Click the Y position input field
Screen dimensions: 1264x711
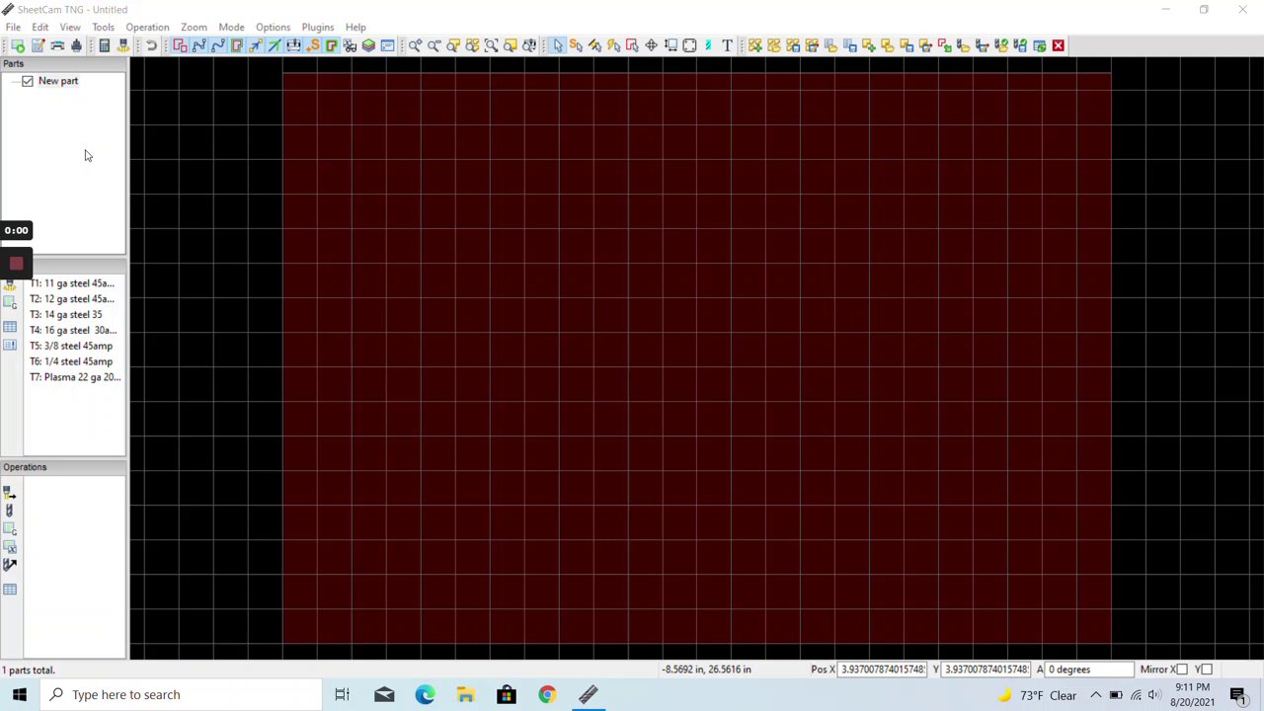click(x=986, y=670)
